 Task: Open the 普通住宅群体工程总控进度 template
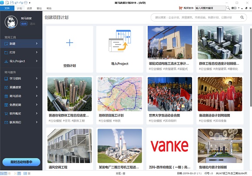[70, 94]
